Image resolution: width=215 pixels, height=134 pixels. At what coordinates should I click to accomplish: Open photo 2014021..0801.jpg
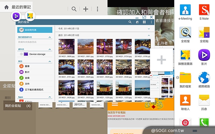point(86,47)
